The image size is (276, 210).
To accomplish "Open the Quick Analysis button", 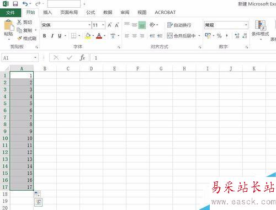I will point(39,202).
